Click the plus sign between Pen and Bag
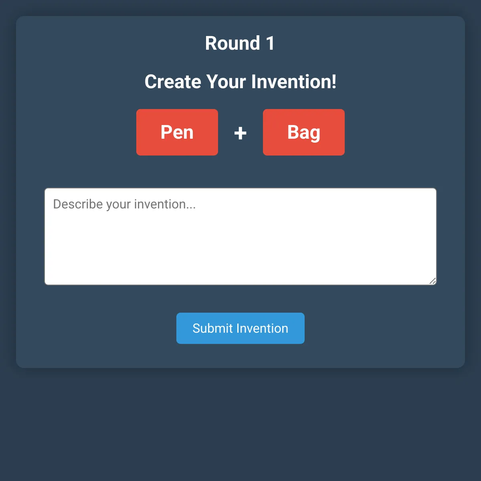The height and width of the screenshot is (481, 481). 240,133
